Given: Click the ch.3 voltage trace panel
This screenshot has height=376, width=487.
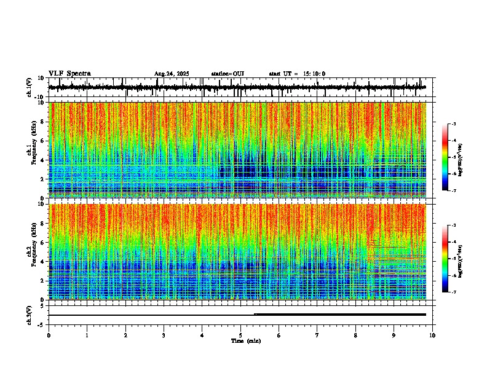Looking at the screenshot, I should 242,315.
